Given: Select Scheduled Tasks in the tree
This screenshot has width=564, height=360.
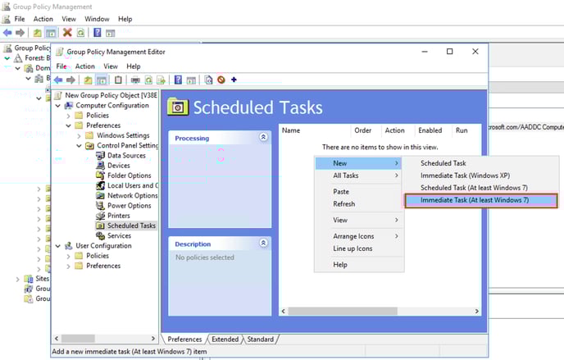Looking at the screenshot, I should click(x=131, y=226).
